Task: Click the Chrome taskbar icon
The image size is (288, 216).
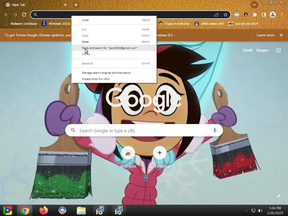Action: (25, 210)
